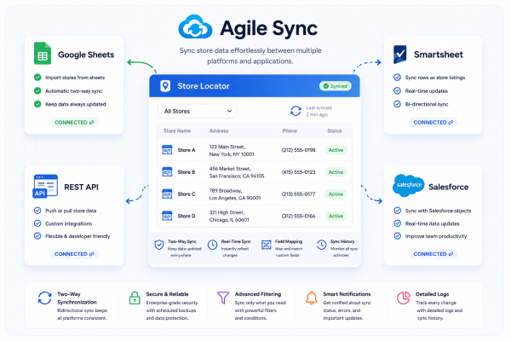The image size is (511, 341).
Task: Click the REST API CONNECTED button
Action: click(74, 254)
